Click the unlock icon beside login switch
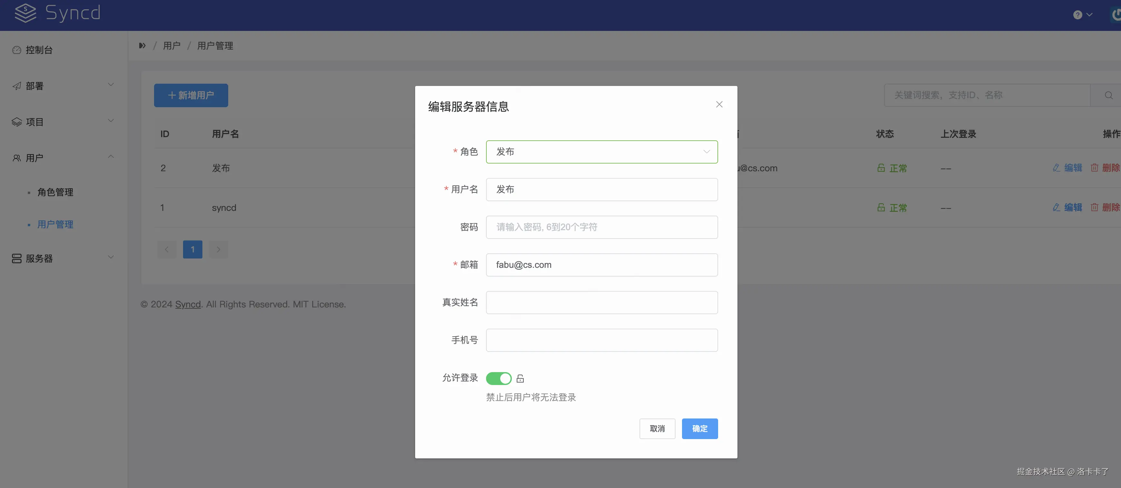 (x=520, y=379)
